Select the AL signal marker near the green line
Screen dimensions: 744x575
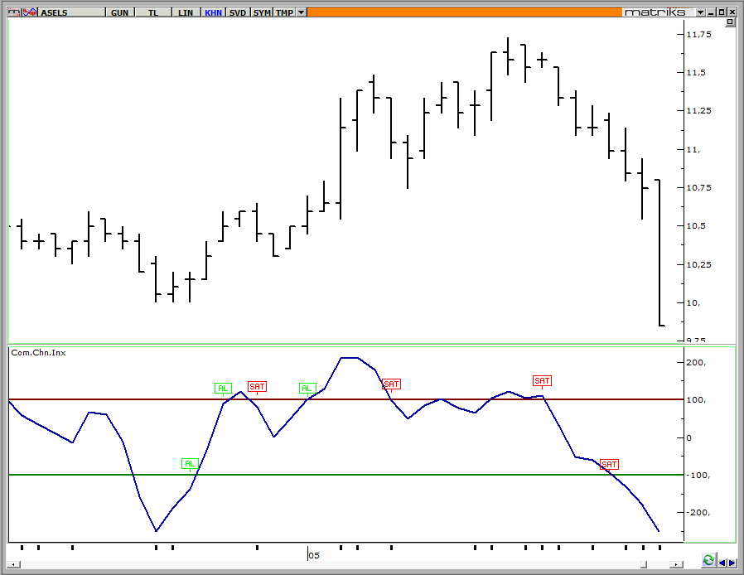pyautogui.click(x=190, y=463)
